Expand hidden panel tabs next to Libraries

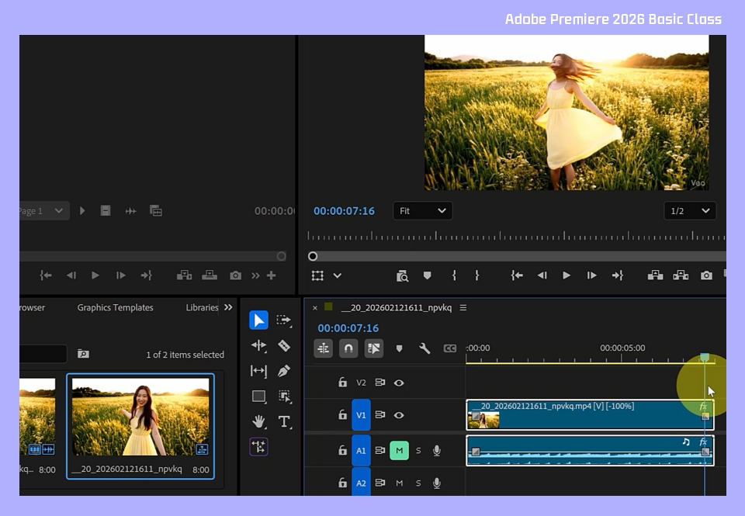[228, 307]
